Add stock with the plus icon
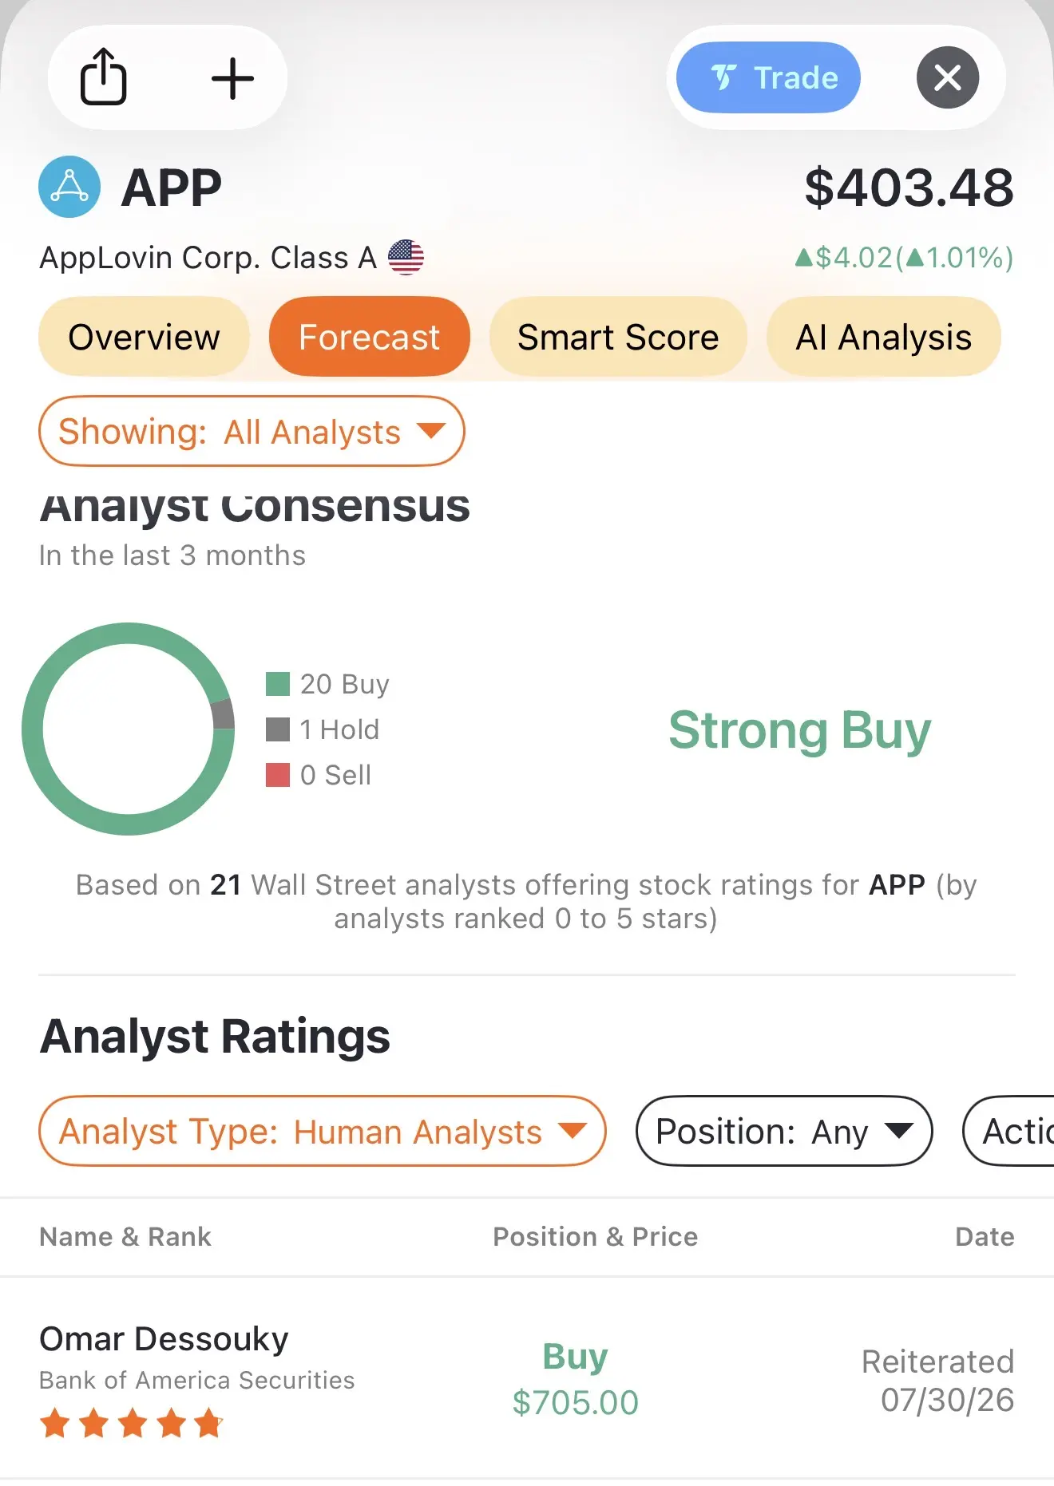The image size is (1054, 1486). [x=232, y=78]
